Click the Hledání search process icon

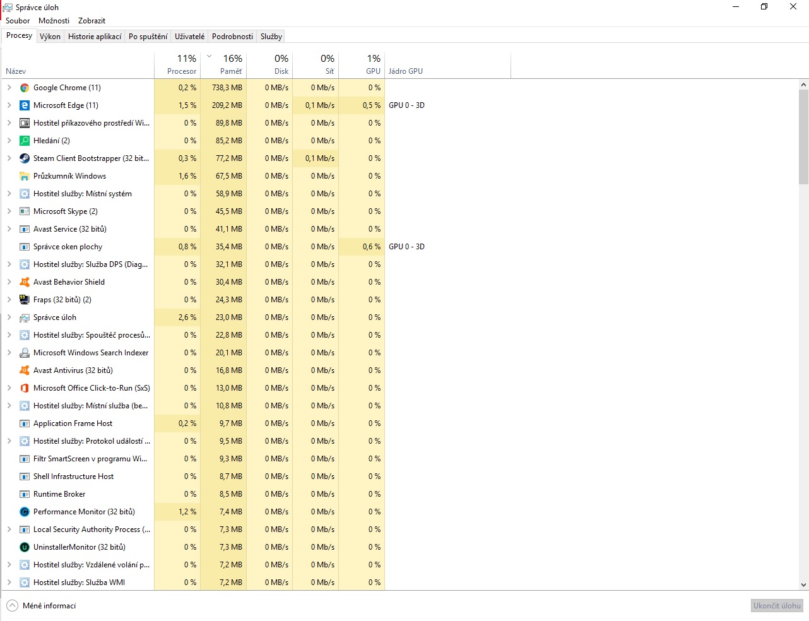25,141
